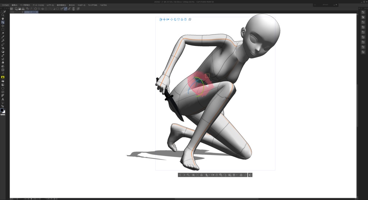This screenshot has height=200, width=368.
Task: Click the Open folder icon
Action: (x=20, y=9)
